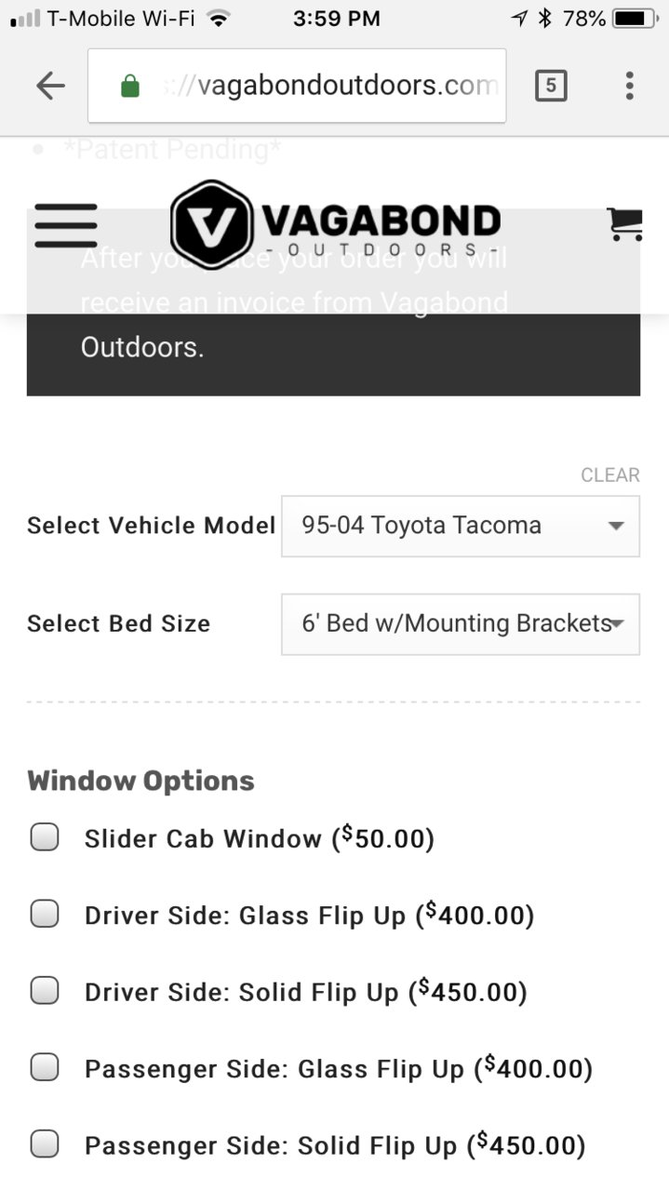Click the CLEAR selection link
Viewport: 669px width, 1190px height.
610,475
